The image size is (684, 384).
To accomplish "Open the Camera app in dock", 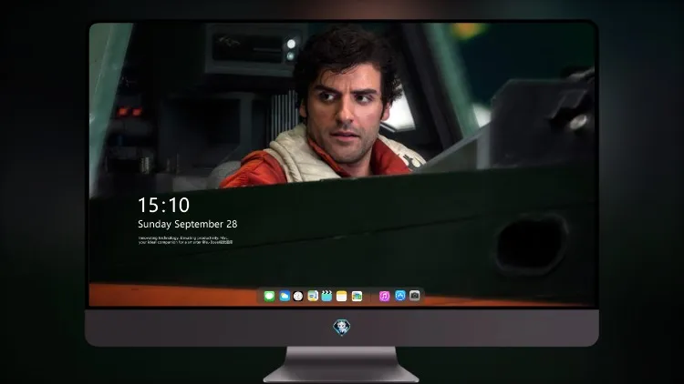I will click(x=414, y=296).
